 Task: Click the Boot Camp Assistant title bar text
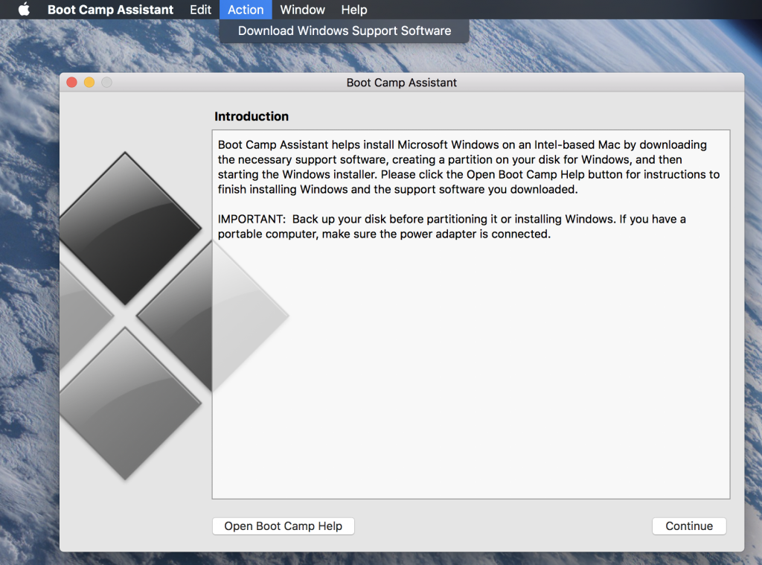point(401,83)
